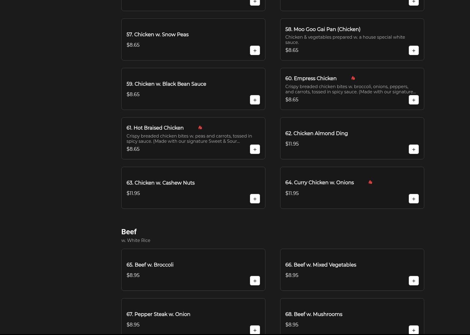The image size is (470, 335).
Task: Add Chicken w. Snow Peas to cart
Action: click(x=255, y=50)
